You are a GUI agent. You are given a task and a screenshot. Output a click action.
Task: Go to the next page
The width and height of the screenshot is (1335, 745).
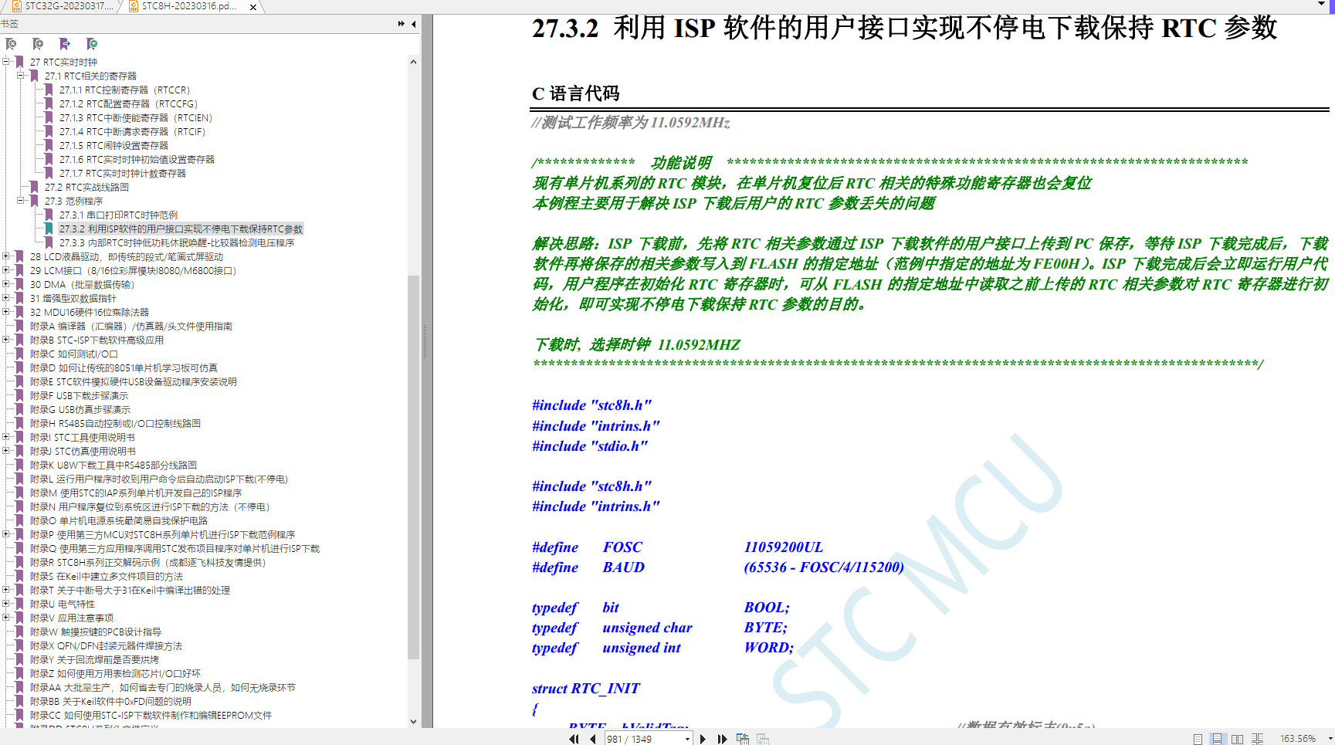[703, 739]
